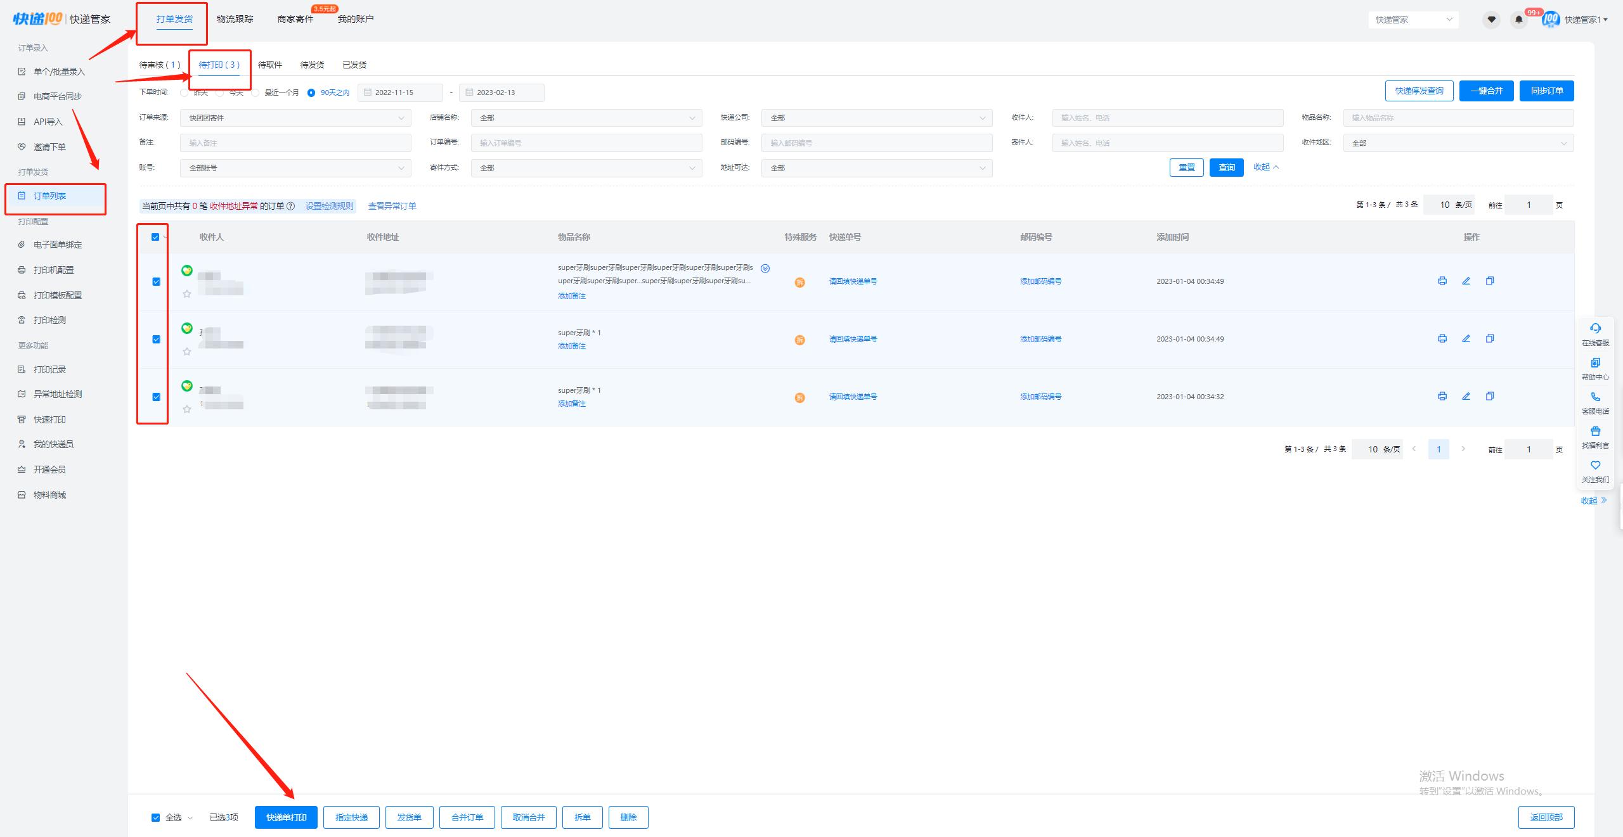Switch to the 待审核 tab
The width and height of the screenshot is (1623, 837).
point(160,65)
